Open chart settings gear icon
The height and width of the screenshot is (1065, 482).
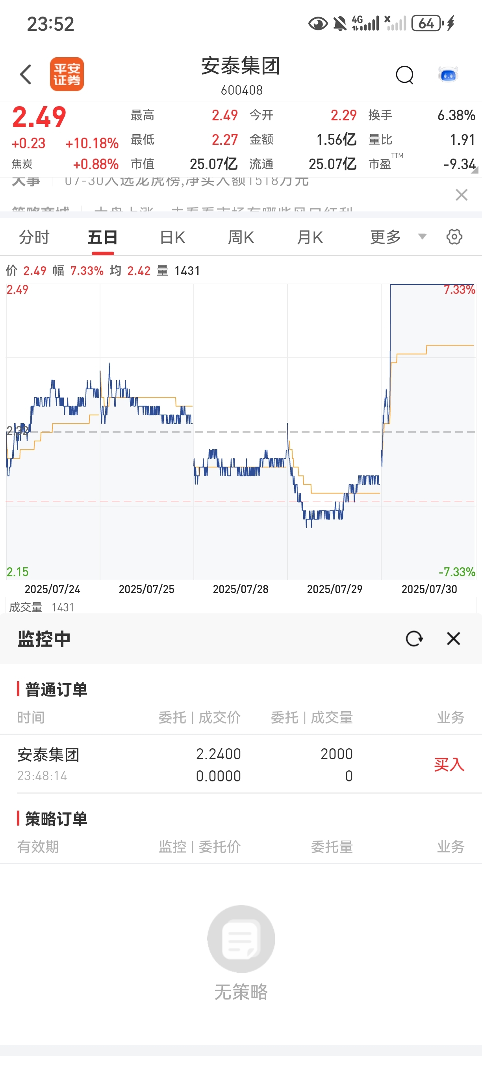click(x=454, y=237)
